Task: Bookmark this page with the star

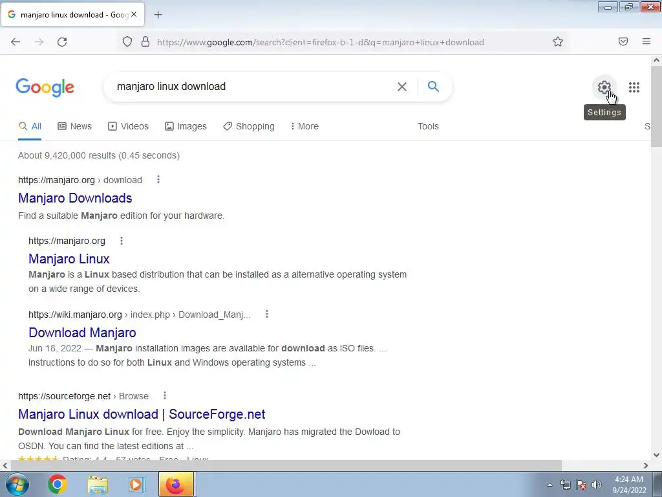Action: (x=558, y=42)
